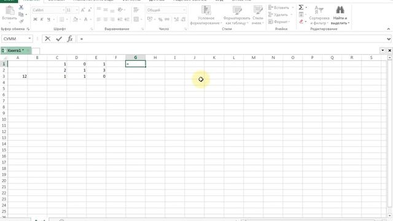Image resolution: width=393 pixels, height=221 pixels.
Task: Increase decimal places
Action: coord(176,19)
